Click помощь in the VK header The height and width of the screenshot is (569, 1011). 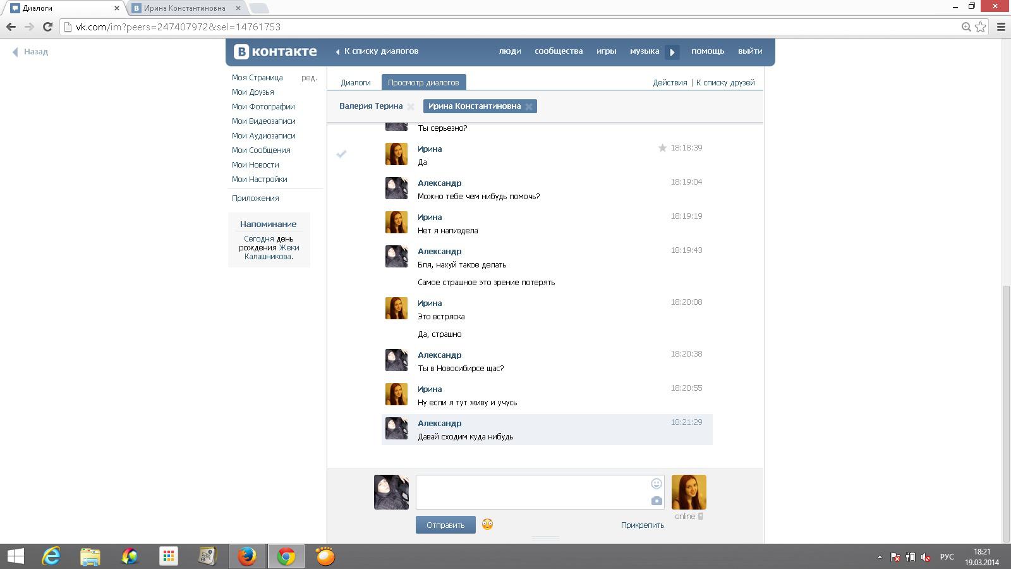coord(708,51)
